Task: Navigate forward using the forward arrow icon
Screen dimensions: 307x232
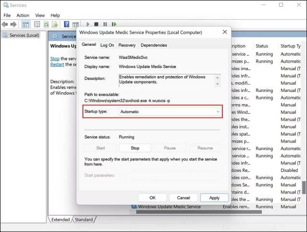Action: (x=13, y=24)
